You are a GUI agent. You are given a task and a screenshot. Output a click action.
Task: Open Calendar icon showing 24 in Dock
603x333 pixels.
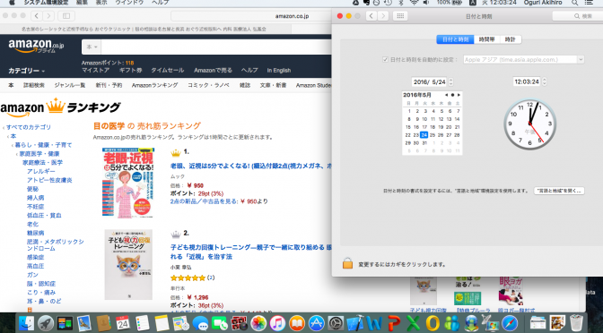pos(123,323)
